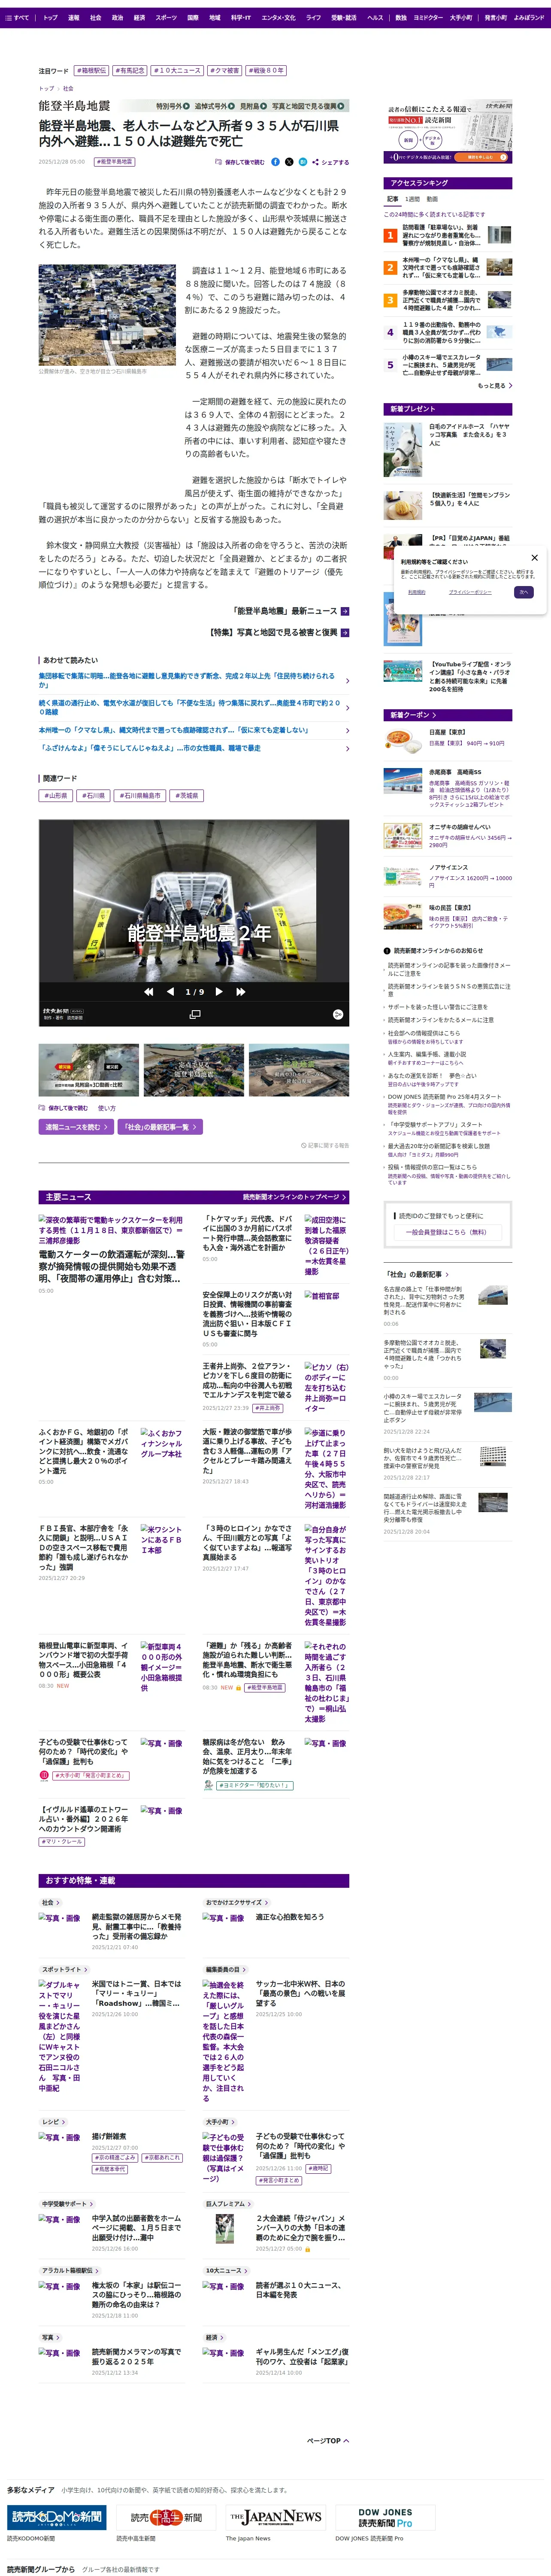Image resolution: width=551 pixels, height=2576 pixels.
Task: Jump to top via ページTOP
Action: pyautogui.click(x=328, y=2441)
